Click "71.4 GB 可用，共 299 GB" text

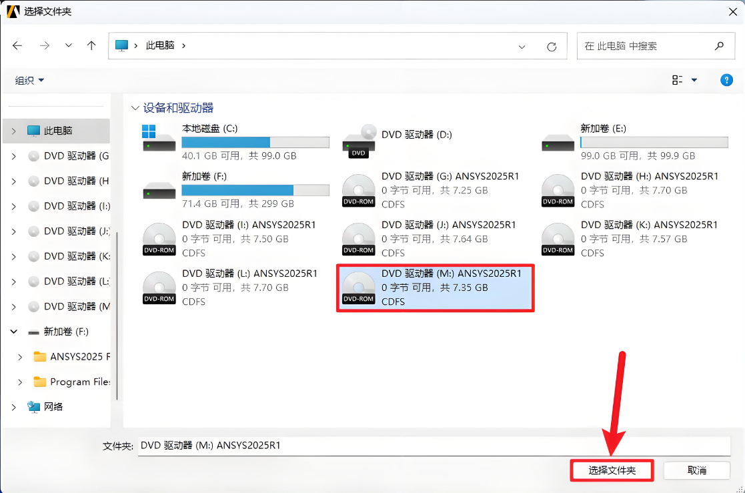238,204
